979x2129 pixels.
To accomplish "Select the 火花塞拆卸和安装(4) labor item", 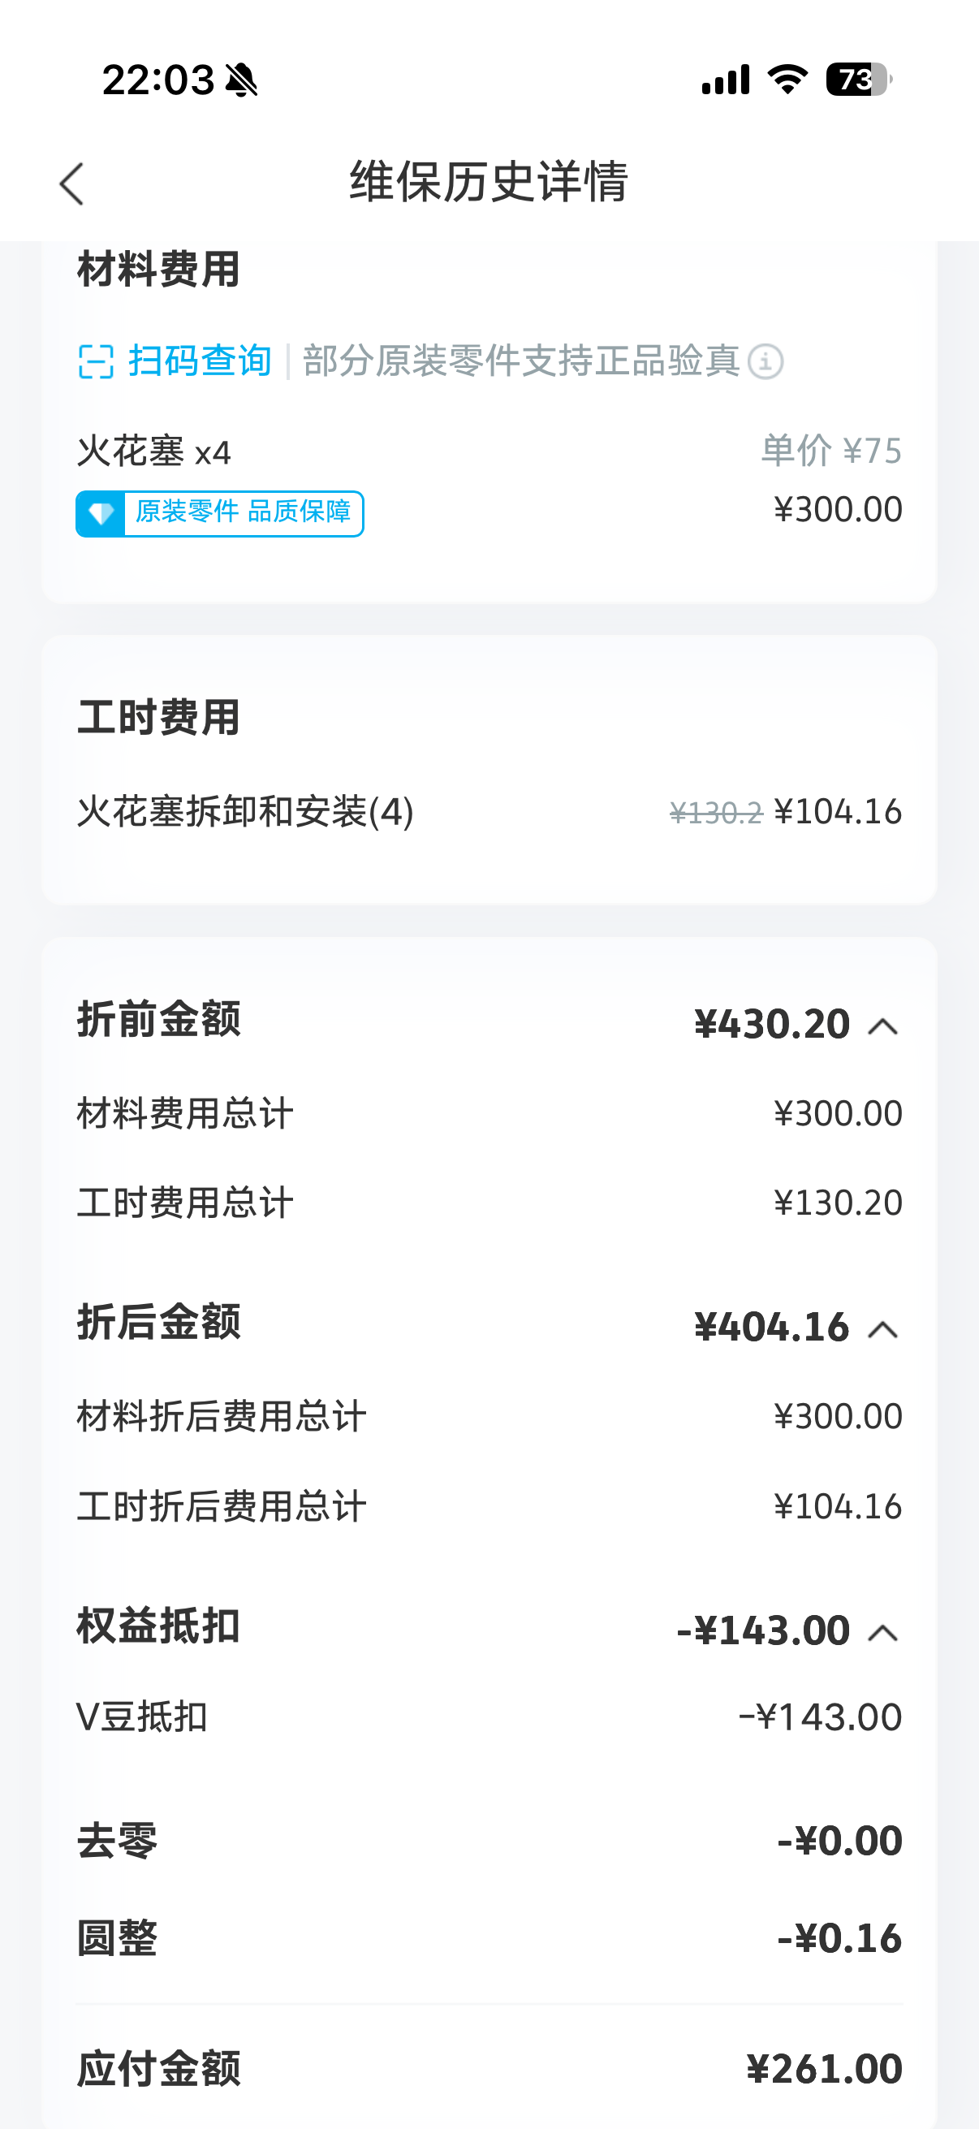I will tap(245, 812).
